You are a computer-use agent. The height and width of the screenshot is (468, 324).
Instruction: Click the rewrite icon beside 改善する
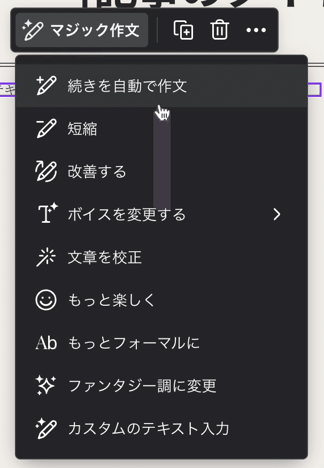tap(47, 171)
